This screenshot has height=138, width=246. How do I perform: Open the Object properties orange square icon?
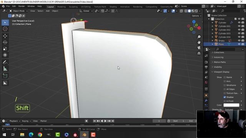click(x=206, y=95)
